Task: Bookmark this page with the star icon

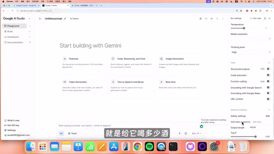Action: coord(241,11)
